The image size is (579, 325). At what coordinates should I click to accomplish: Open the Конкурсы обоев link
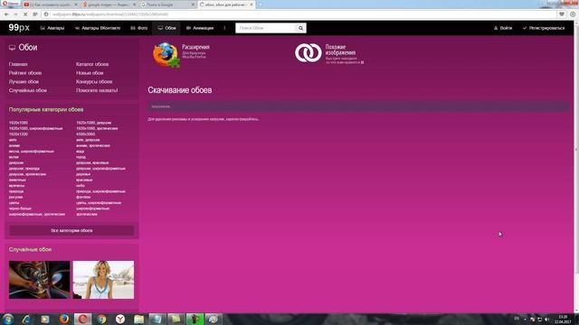[x=94, y=81]
